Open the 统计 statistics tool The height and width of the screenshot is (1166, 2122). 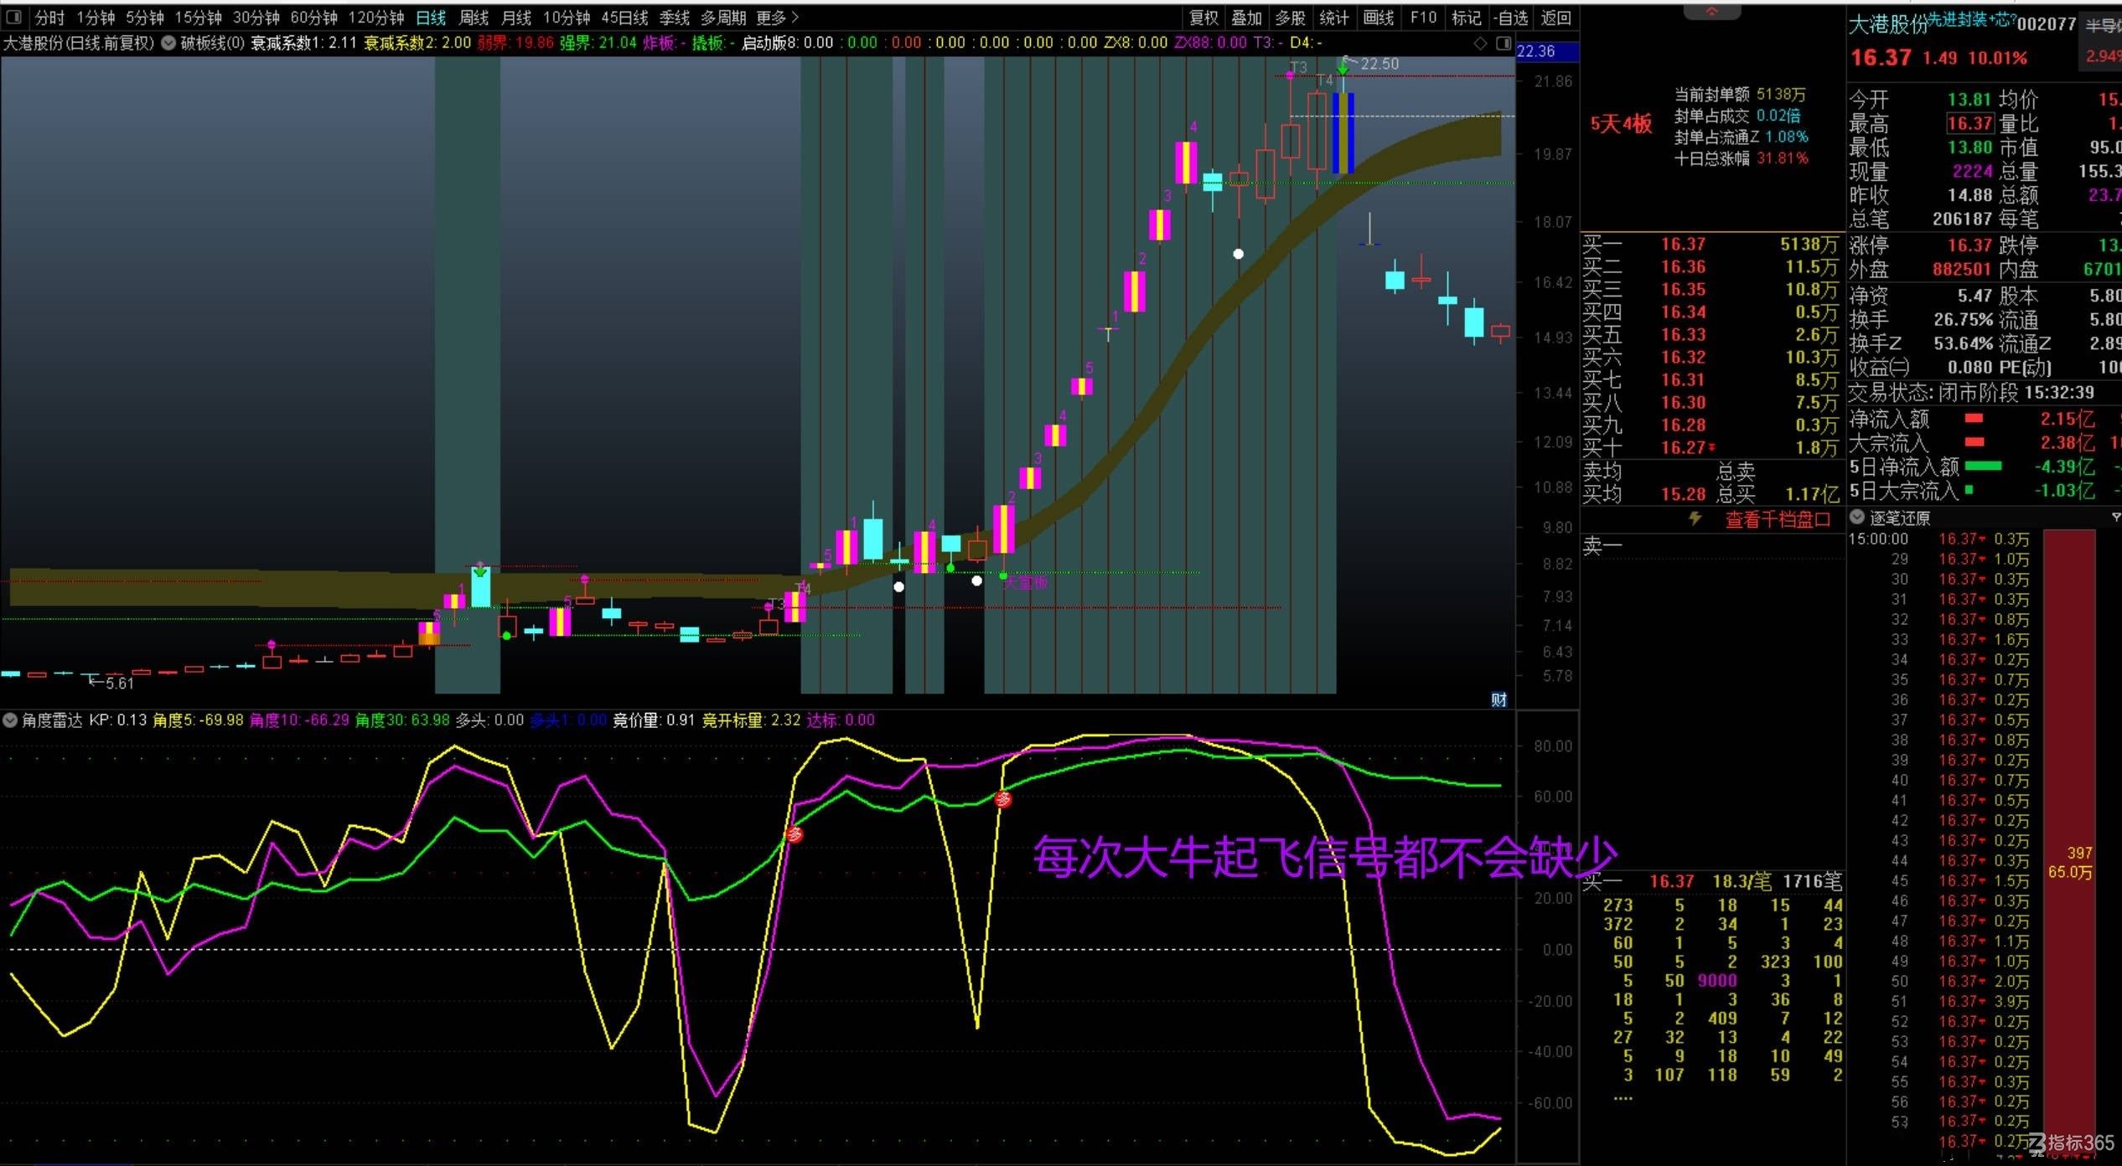(1334, 18)
